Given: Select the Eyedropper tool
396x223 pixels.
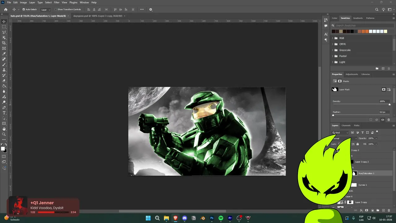Looking at the screenshot, I should (x=4, y=54).
